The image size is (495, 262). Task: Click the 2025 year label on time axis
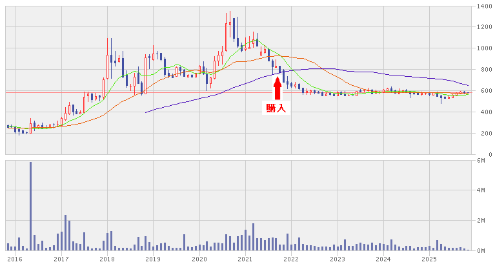(x=429, y=258)
